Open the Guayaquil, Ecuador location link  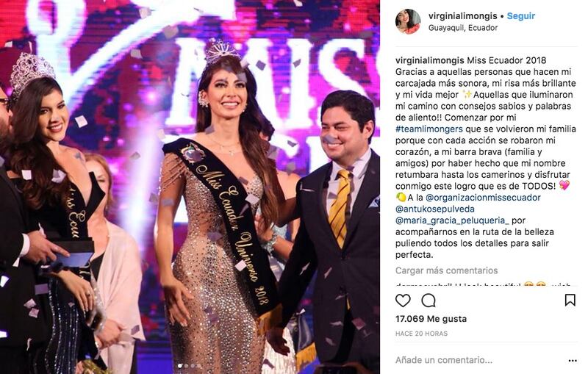[x=463, y=28]
